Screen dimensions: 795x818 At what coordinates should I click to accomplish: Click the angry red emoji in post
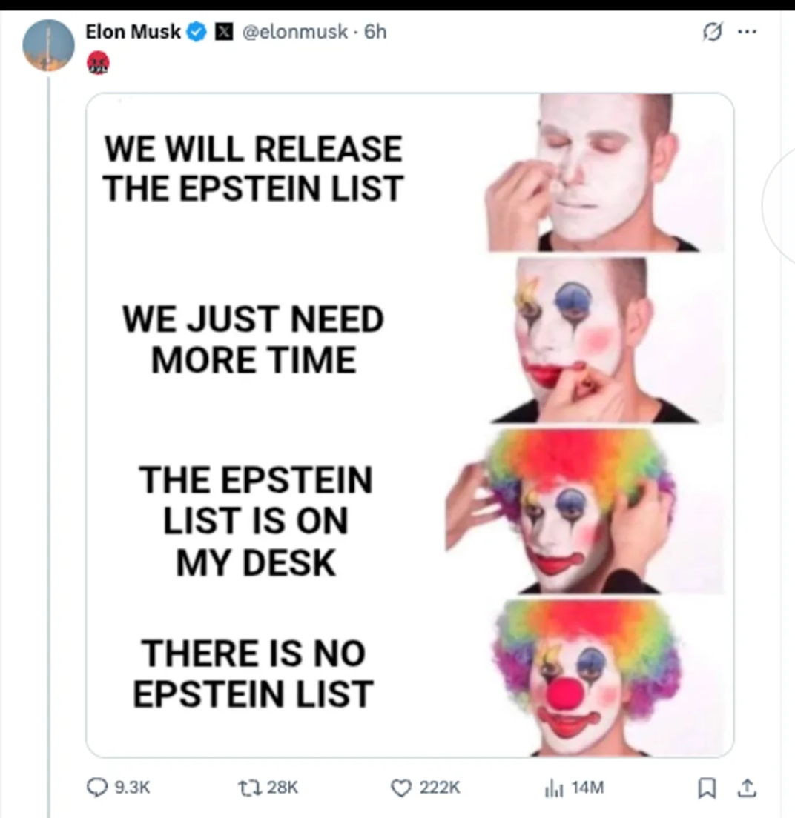[x=98, y=63]
